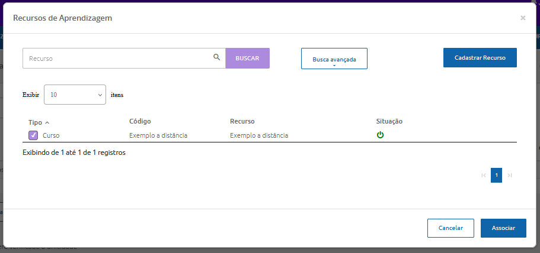Click the magnifying glass search icon
Image resolution: width=540 pixels, height=253 pixels.
click(x=216, y=58)
